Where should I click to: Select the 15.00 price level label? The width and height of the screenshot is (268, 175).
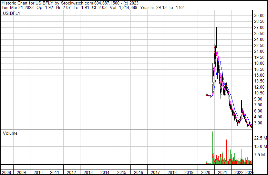(259, 75)
